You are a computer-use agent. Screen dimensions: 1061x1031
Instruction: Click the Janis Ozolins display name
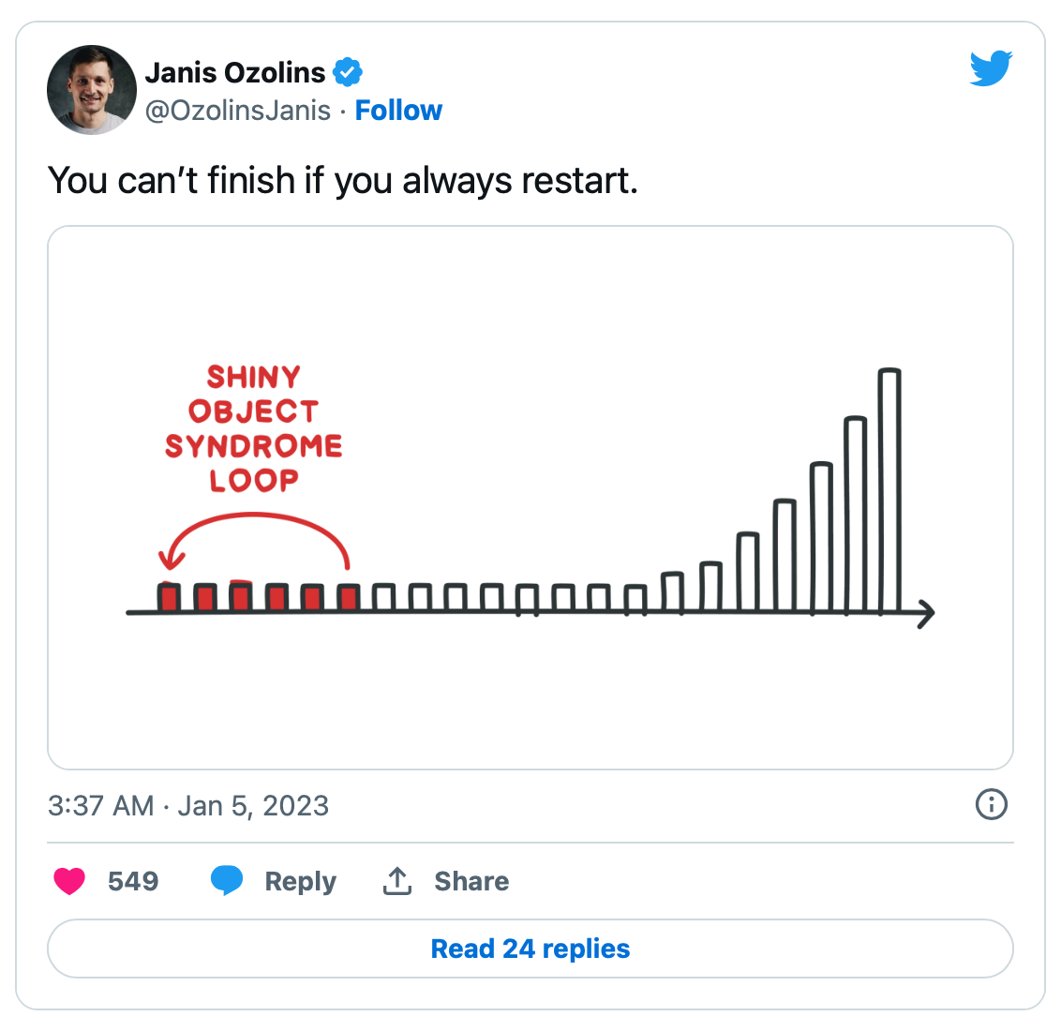point(235,72)
